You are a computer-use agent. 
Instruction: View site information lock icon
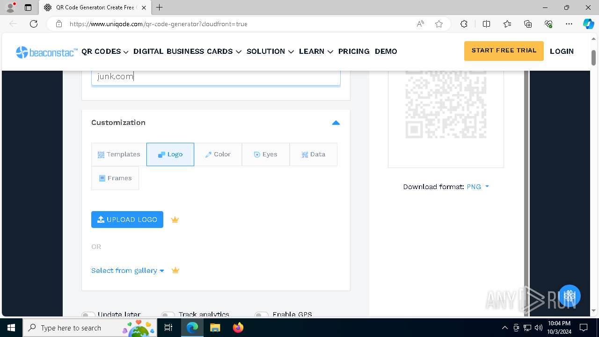pos(59,24)
